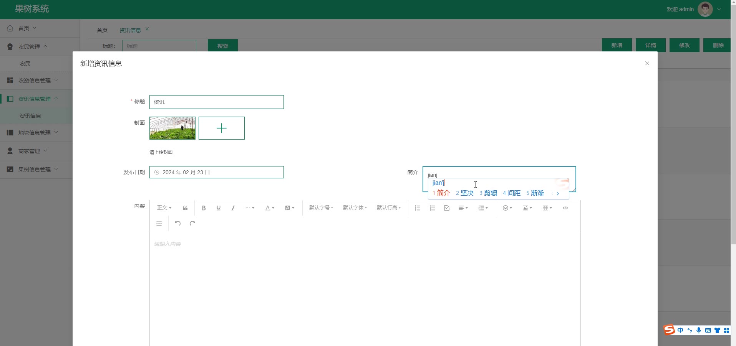Toggle IME Chinese/English mode 中
The height and width of the screenshot is (346, 736).
[x=680, y=330]
